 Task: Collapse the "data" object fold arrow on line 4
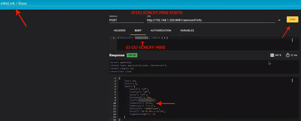(x=117, y=86)
